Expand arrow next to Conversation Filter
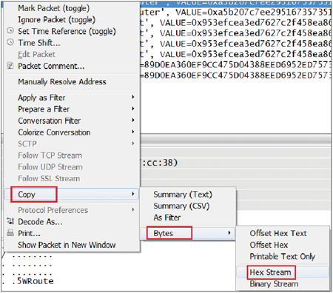The width and height of the screenshot is (333, 293). (133, 120)
